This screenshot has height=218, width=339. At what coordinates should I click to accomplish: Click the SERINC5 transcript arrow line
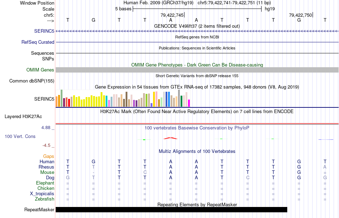197,31
